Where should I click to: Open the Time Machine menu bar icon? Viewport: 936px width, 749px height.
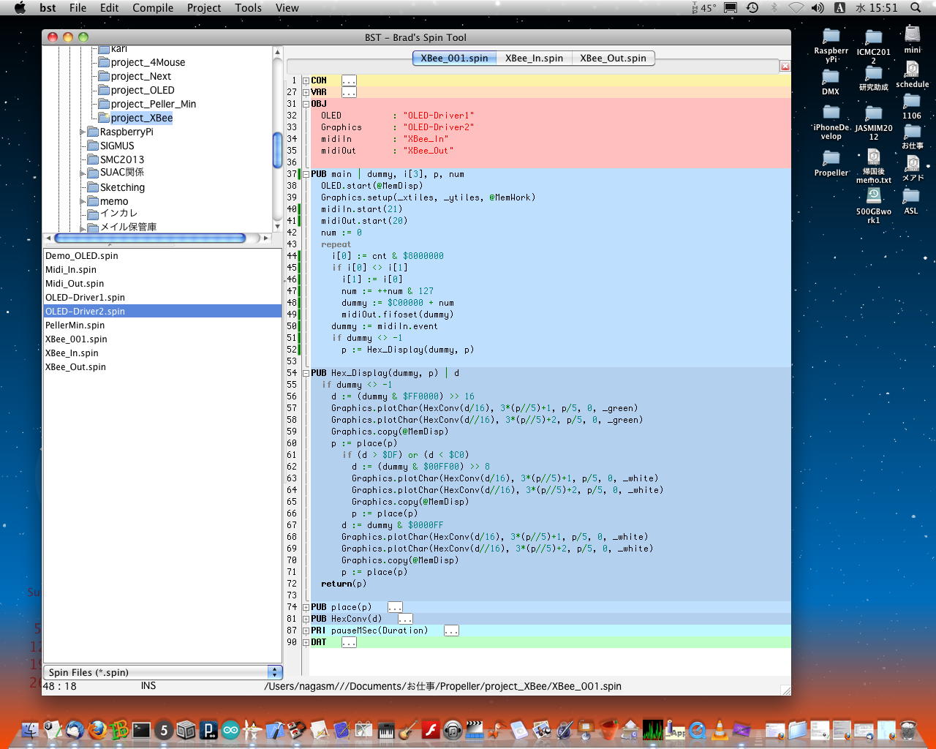click(x=752, y=8)
